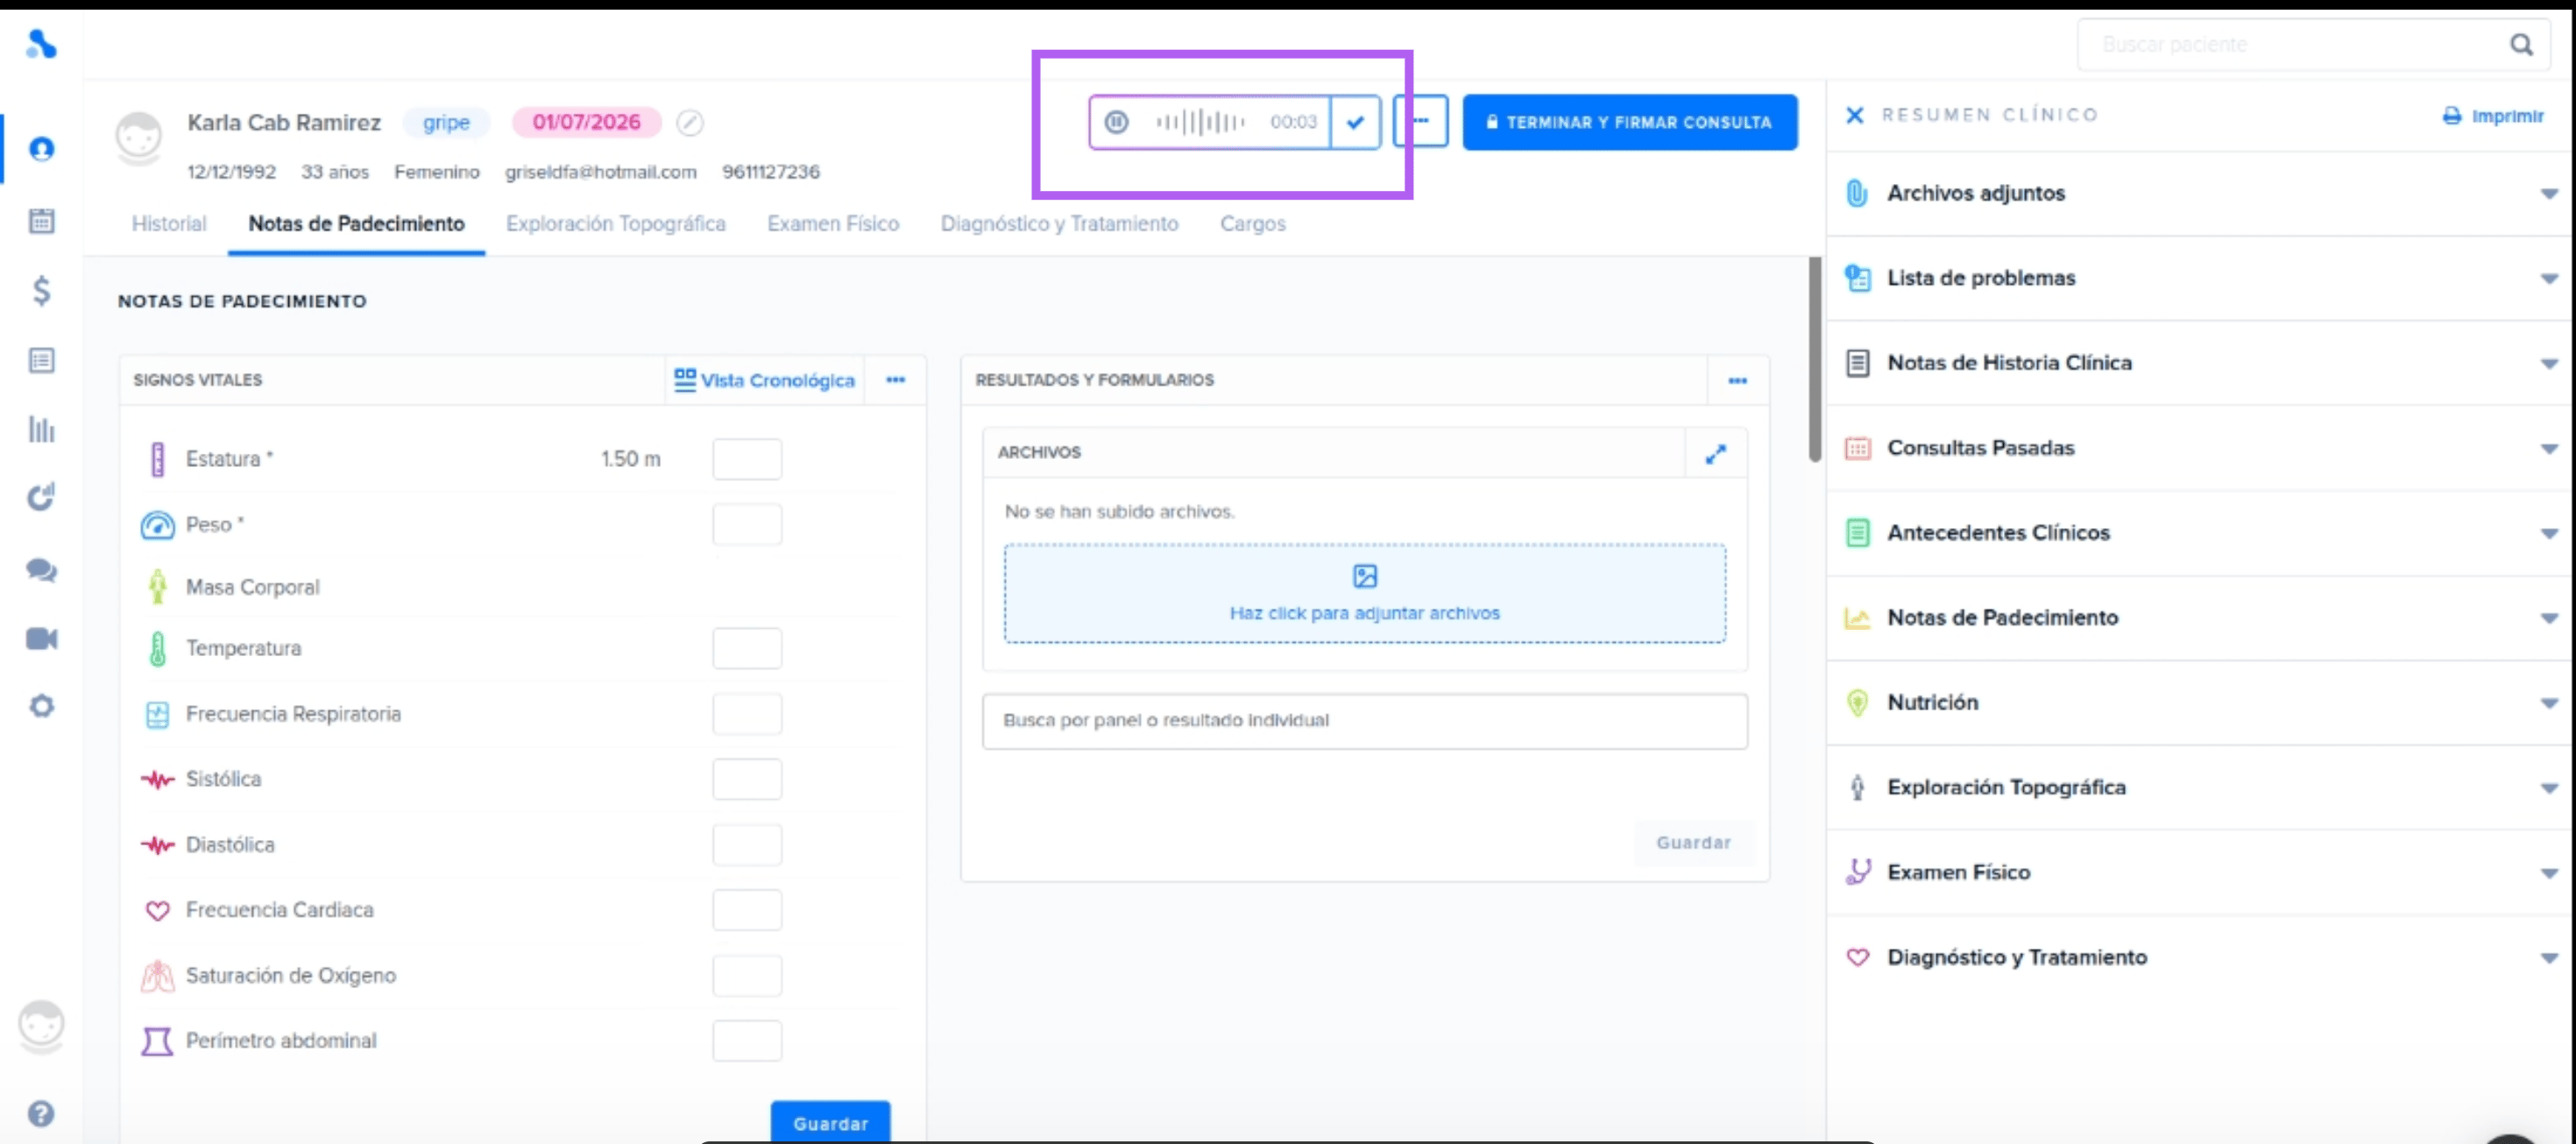2576x1144 pixels.
Task: Select the Notas de Padecimiento tab
Action: click(356, 224)
